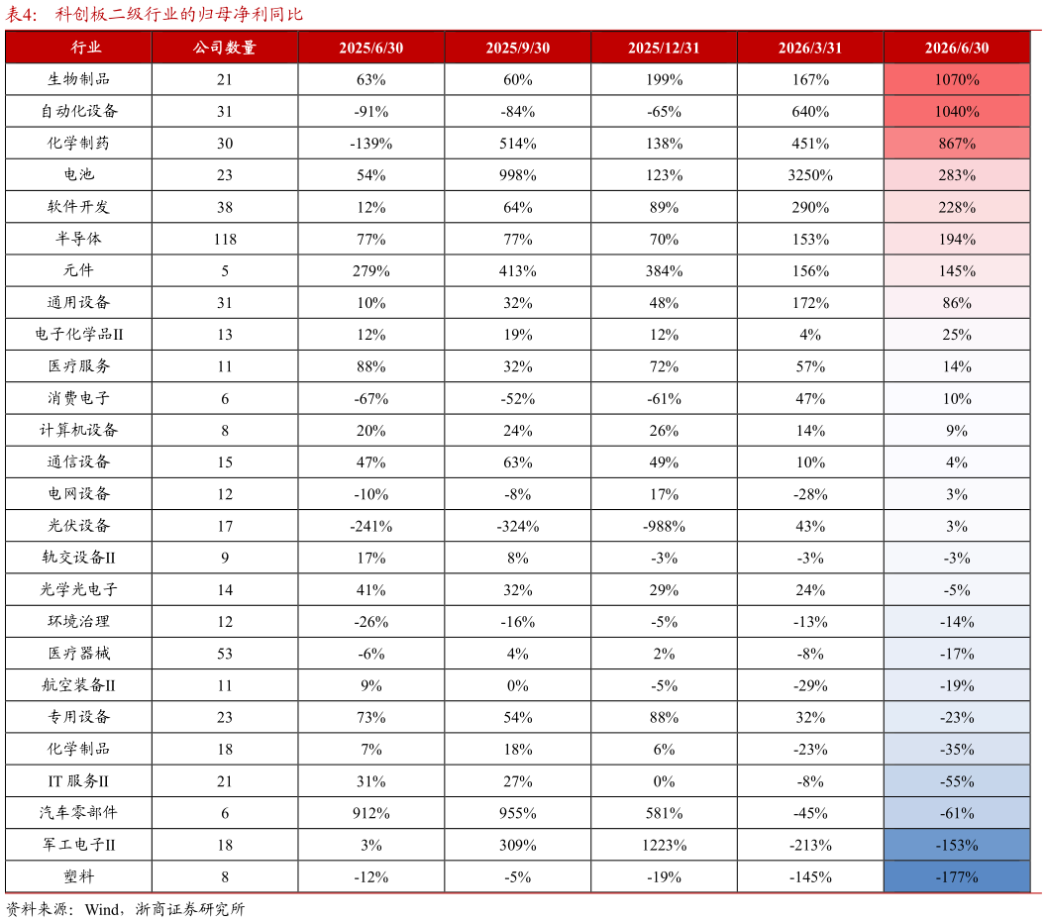Select the 2026/6/30 column header
The width and height of the screenshot is (1047, 922).
tap(957, 48)
